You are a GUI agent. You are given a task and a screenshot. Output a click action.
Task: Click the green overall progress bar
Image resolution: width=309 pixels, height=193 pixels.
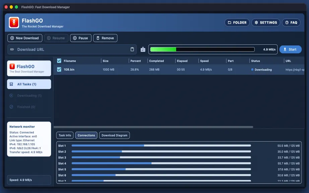(202, 50)
